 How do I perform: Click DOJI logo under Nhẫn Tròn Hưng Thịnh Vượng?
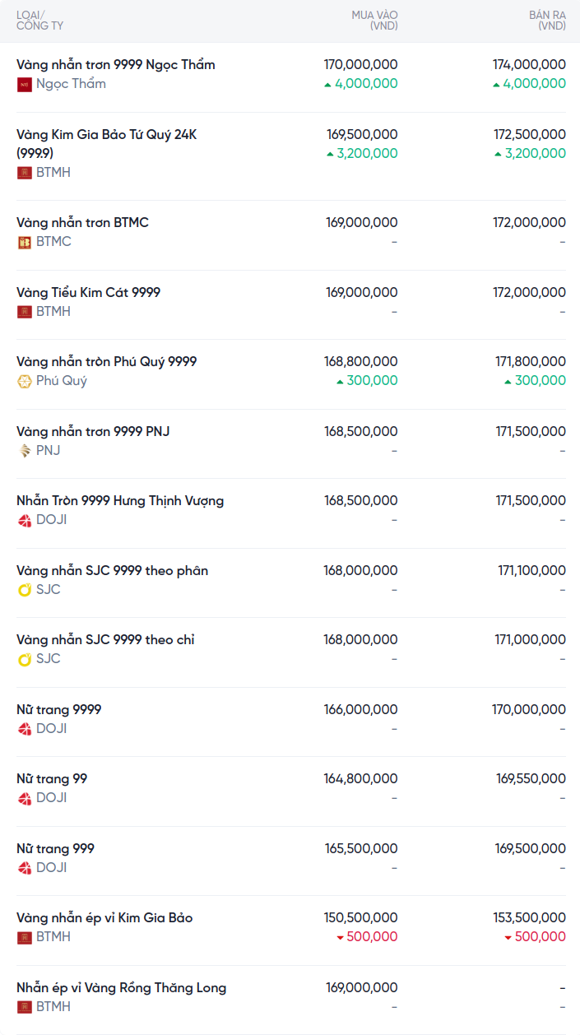25,520
